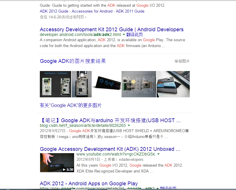Open Google ADK的图片搜索结果 heading link
The width and height of the screenshot is (236, 190).
pyautogui.click(x=73, y=61)
